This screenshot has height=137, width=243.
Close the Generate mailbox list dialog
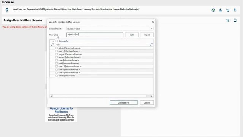(153, 22)
